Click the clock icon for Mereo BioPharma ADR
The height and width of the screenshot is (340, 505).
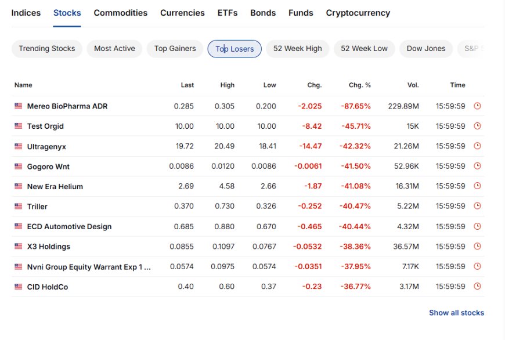(477, 106)
